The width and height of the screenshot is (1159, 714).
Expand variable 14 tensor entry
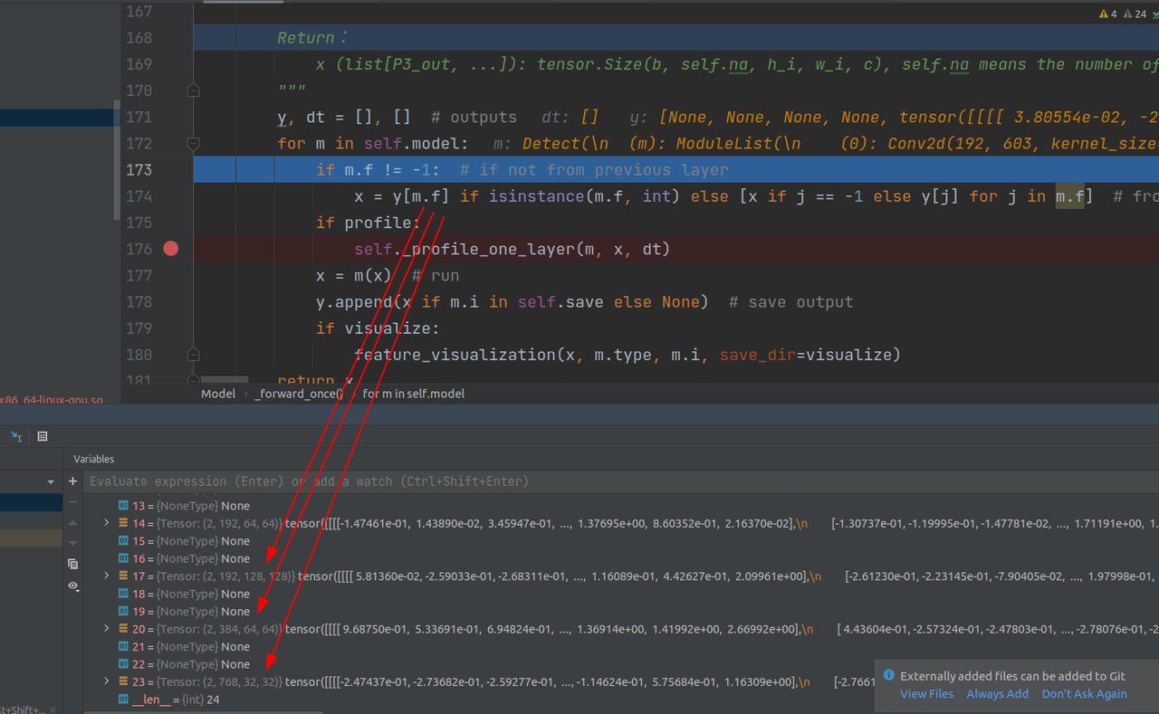[107, 523]
